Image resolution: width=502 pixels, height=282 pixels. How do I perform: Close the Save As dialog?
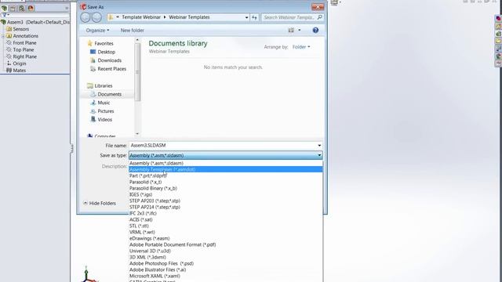[x=318, y=7]
